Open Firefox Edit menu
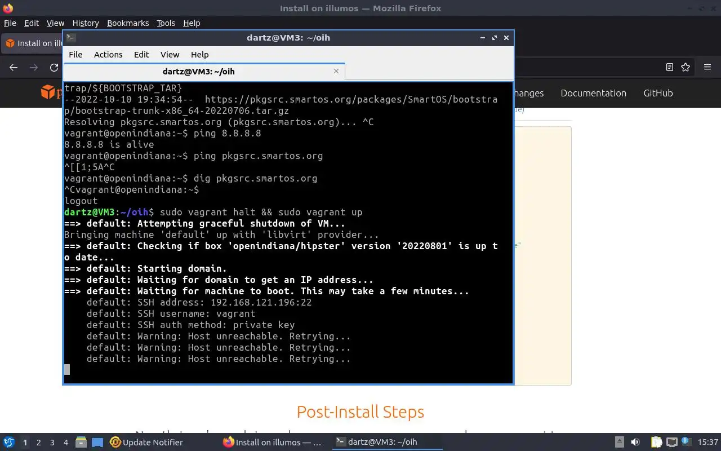The width and height of the screenshot is (721, 451). point(32,23)
